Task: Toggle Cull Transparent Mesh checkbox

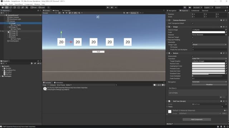Action: tap(193, 23)
